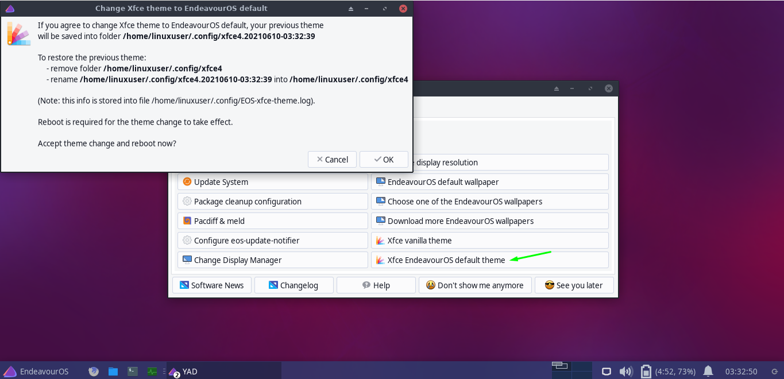Apply EndeavourOS default wallpaper
The height and width of the screenshot is (379, 784).
pos(490,182)
